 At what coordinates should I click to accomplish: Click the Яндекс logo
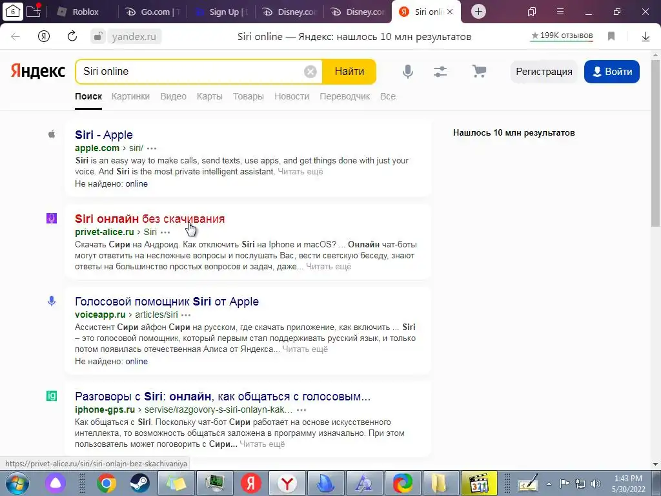(x=38, y=71)
